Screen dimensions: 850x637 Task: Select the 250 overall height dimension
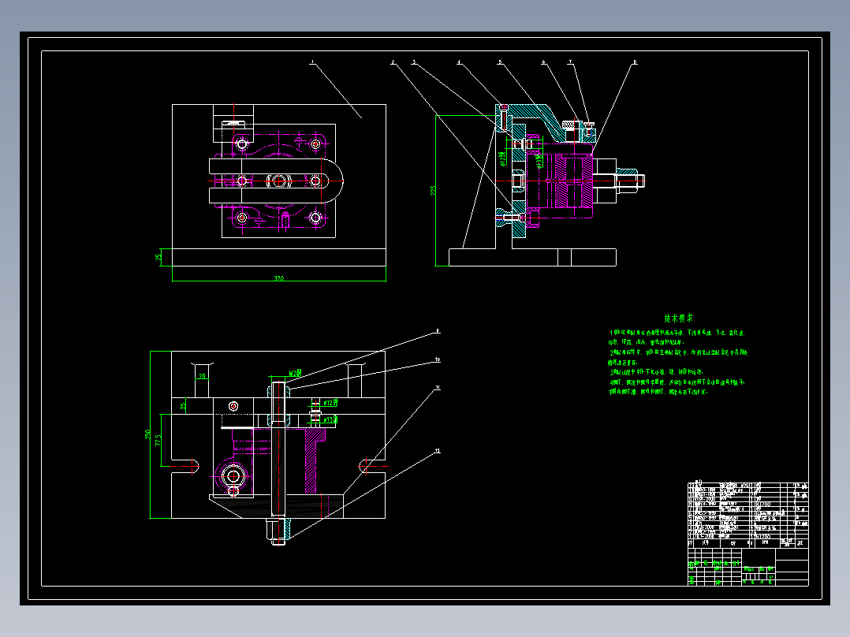[x=147, y=435]
